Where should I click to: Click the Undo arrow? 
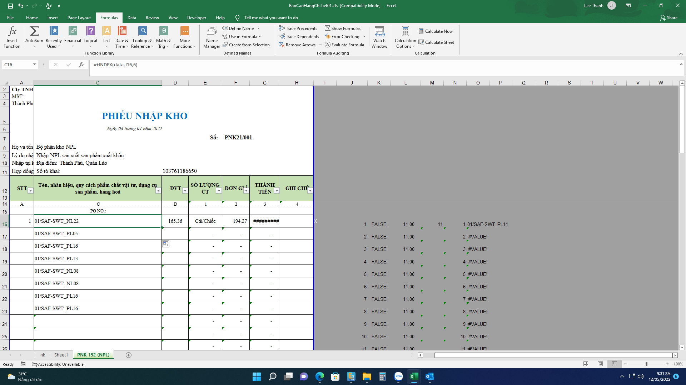point(21,6)
